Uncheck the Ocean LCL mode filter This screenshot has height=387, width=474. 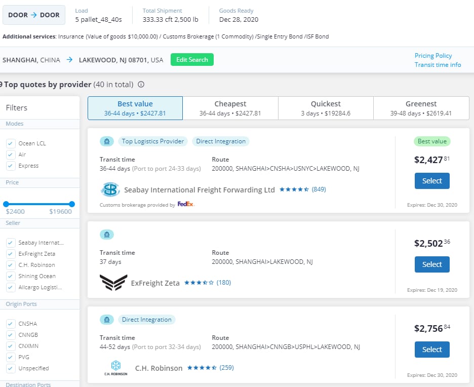tap(11, 143)
